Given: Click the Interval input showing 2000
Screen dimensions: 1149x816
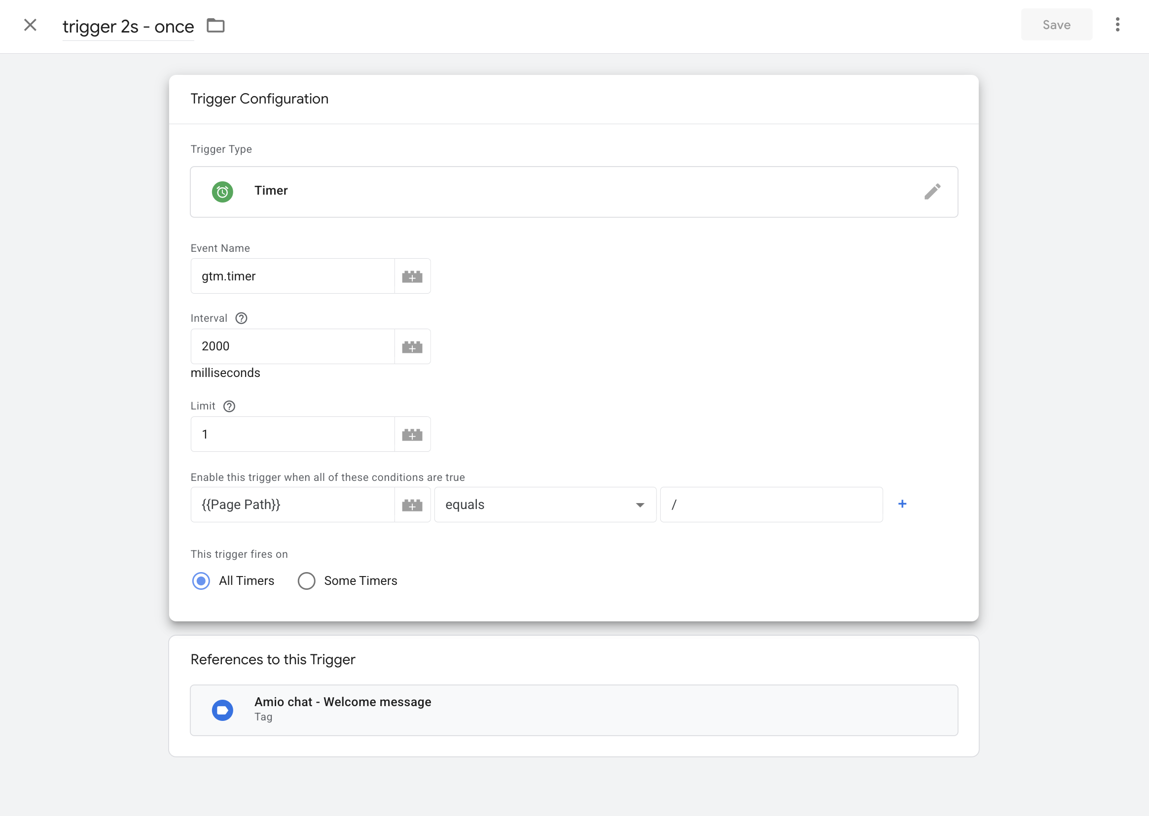Looking at the screenshot, I should pos(292,347).
